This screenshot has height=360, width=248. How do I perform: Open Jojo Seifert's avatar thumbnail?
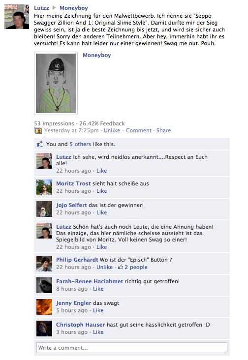click(x=44, y=209)
